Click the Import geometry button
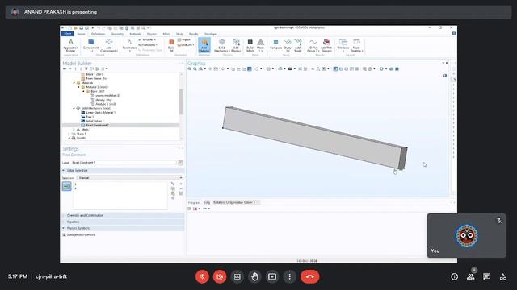This screenshot has width=517, height=290. click(184, 39)
